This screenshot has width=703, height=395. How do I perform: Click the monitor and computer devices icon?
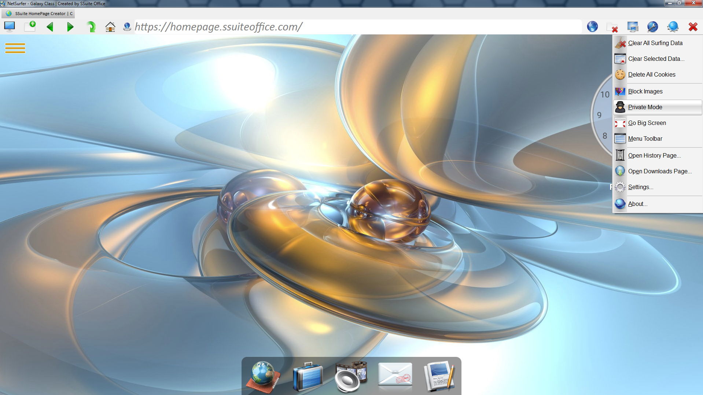(x=633, y=27)
